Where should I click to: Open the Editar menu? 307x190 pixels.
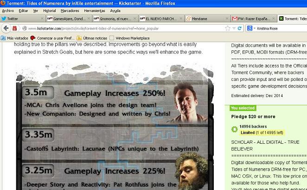[x=23, y=11]
